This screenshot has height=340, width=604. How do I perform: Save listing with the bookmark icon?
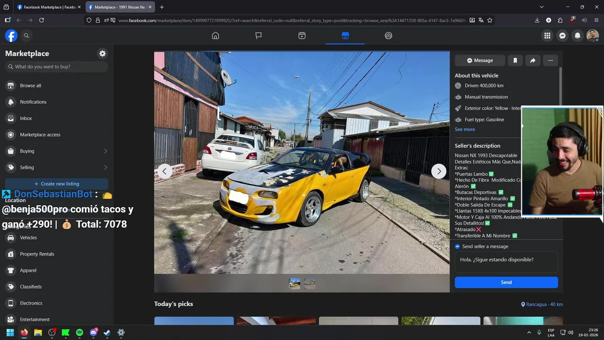(x=515, y=60)
